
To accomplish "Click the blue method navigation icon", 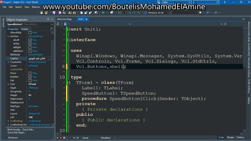I will click(65, 24).
